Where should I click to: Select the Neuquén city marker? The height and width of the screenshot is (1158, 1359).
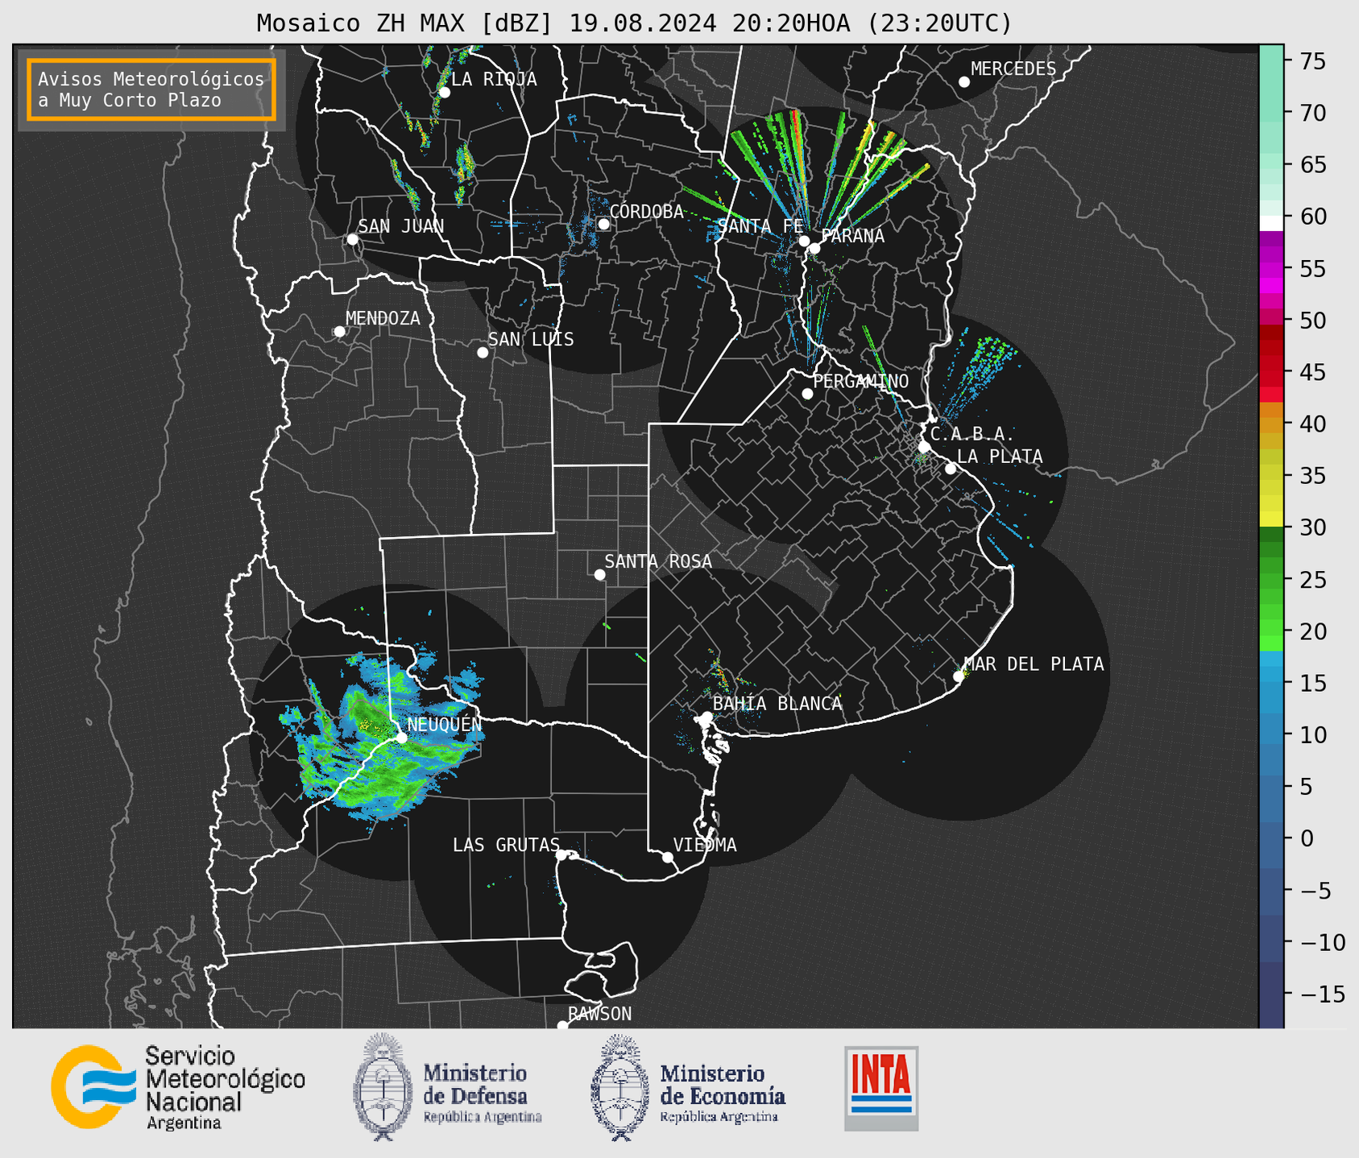401,738
